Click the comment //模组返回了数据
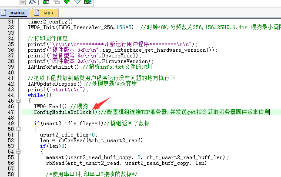Image resolution: width=281 pixels, height=177 pixels. point(127,123)
